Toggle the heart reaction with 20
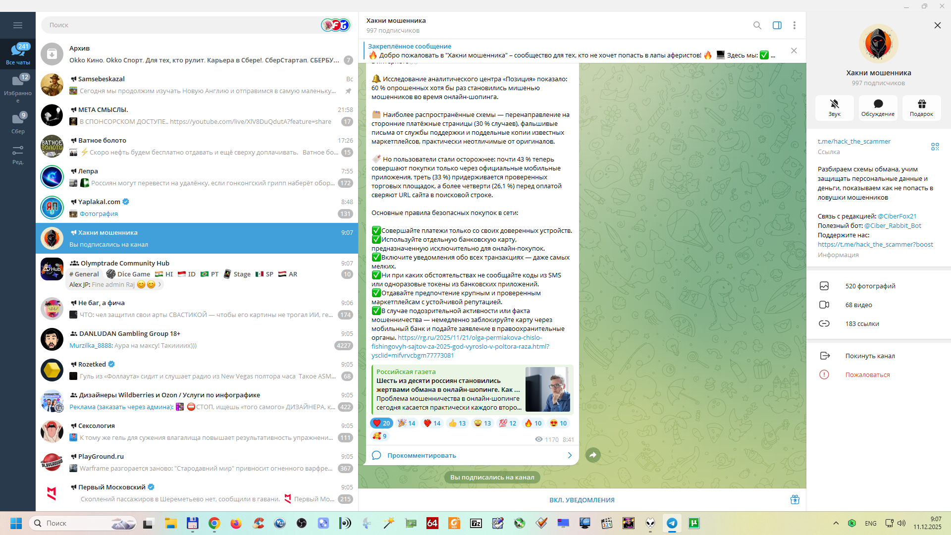Screen dimensions: 951x535 (381, 423)
